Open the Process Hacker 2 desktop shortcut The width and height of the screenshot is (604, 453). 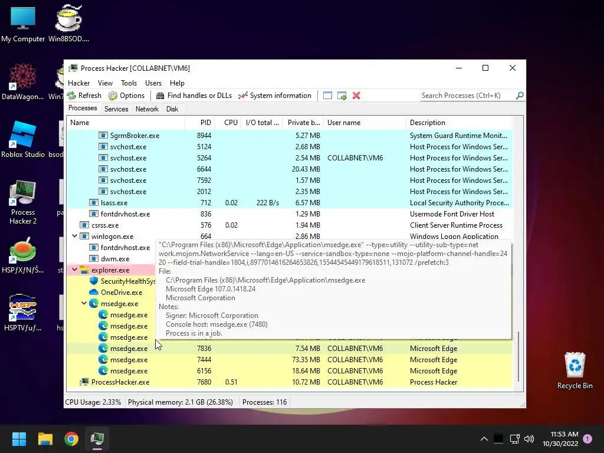[23, 202]
